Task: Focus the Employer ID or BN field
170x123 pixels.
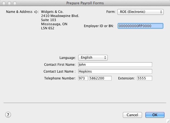Action: (x=140, y=26)
